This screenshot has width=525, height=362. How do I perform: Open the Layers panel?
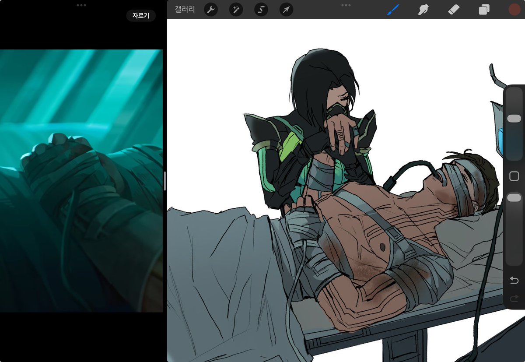tap(484, 10)
